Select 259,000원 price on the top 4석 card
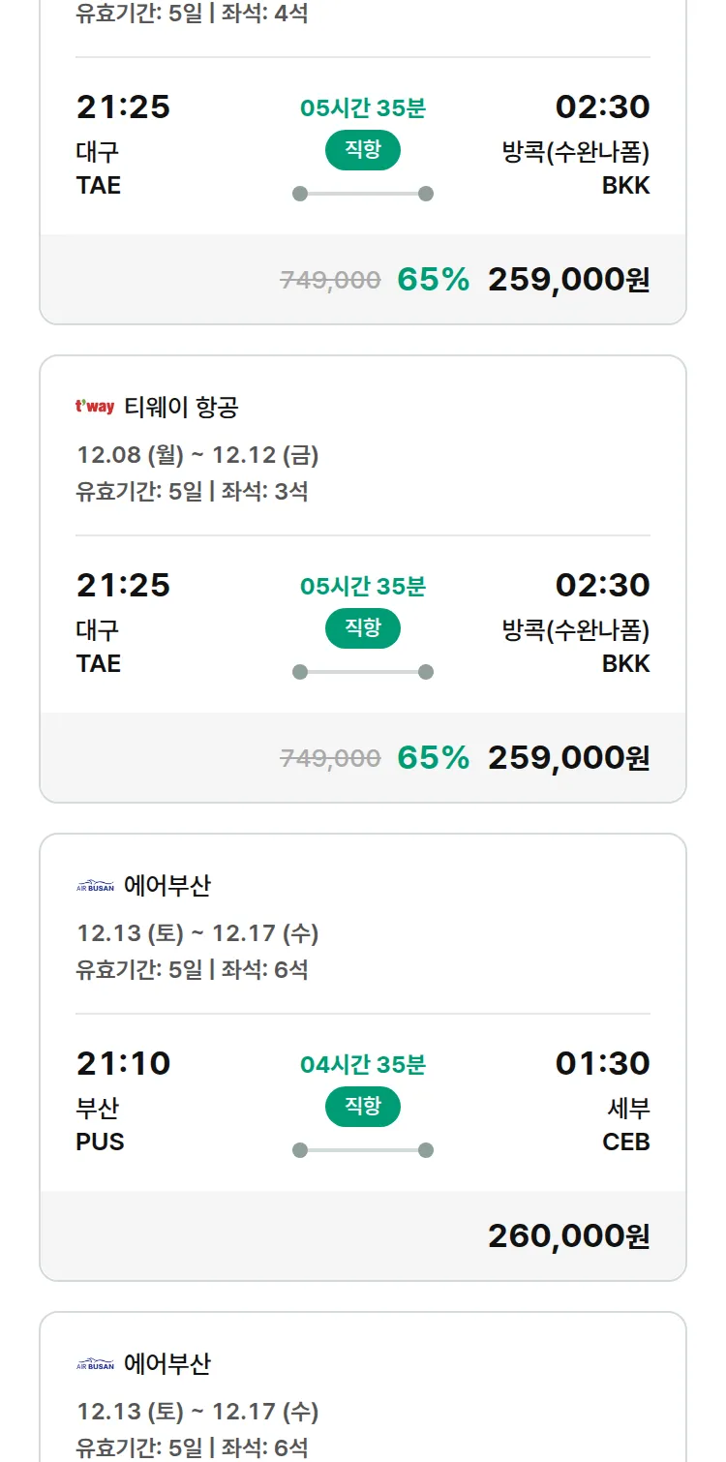 click(568, 279)
